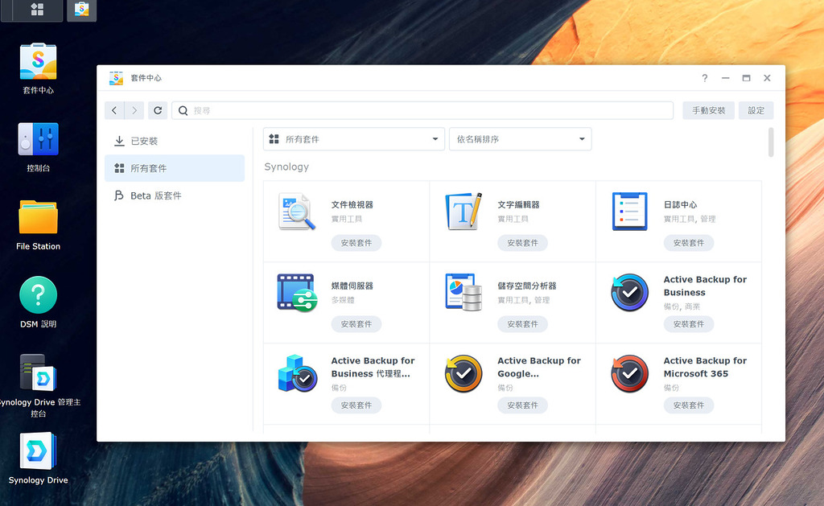The width and height of the screenshot is (824, 506).
Task: Install the 日誌中心 package
Action: tap(689, 243)
